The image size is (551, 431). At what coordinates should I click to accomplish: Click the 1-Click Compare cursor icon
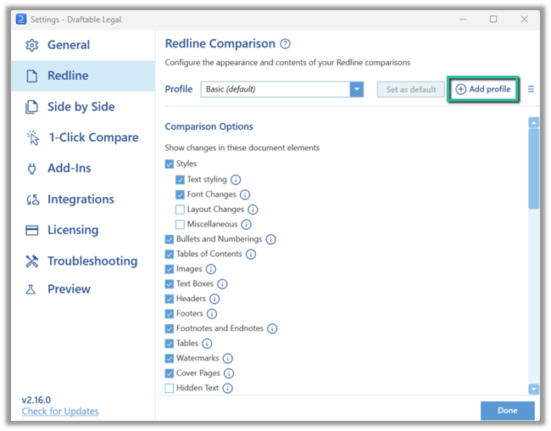pos(33,137)
